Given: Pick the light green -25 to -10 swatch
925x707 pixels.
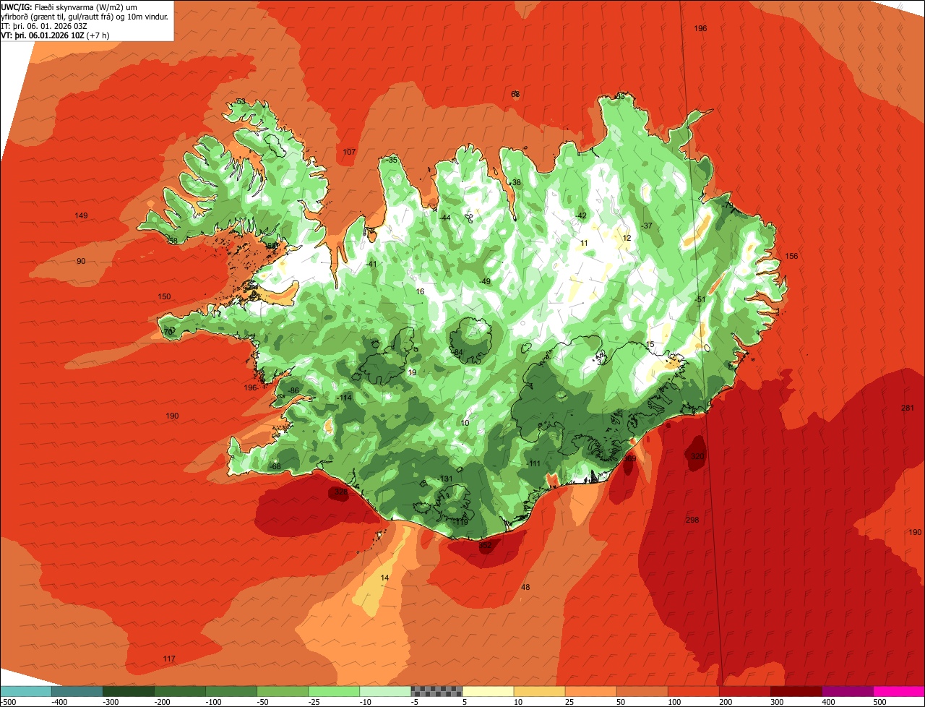Looking at the screenshot, I should pyautogui.click(x=334, y=691).
